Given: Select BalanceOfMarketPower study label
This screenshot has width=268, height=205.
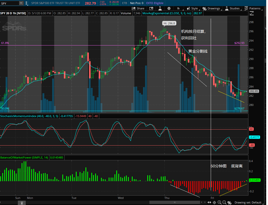Looking at the screenshot, I should (24, 157).
